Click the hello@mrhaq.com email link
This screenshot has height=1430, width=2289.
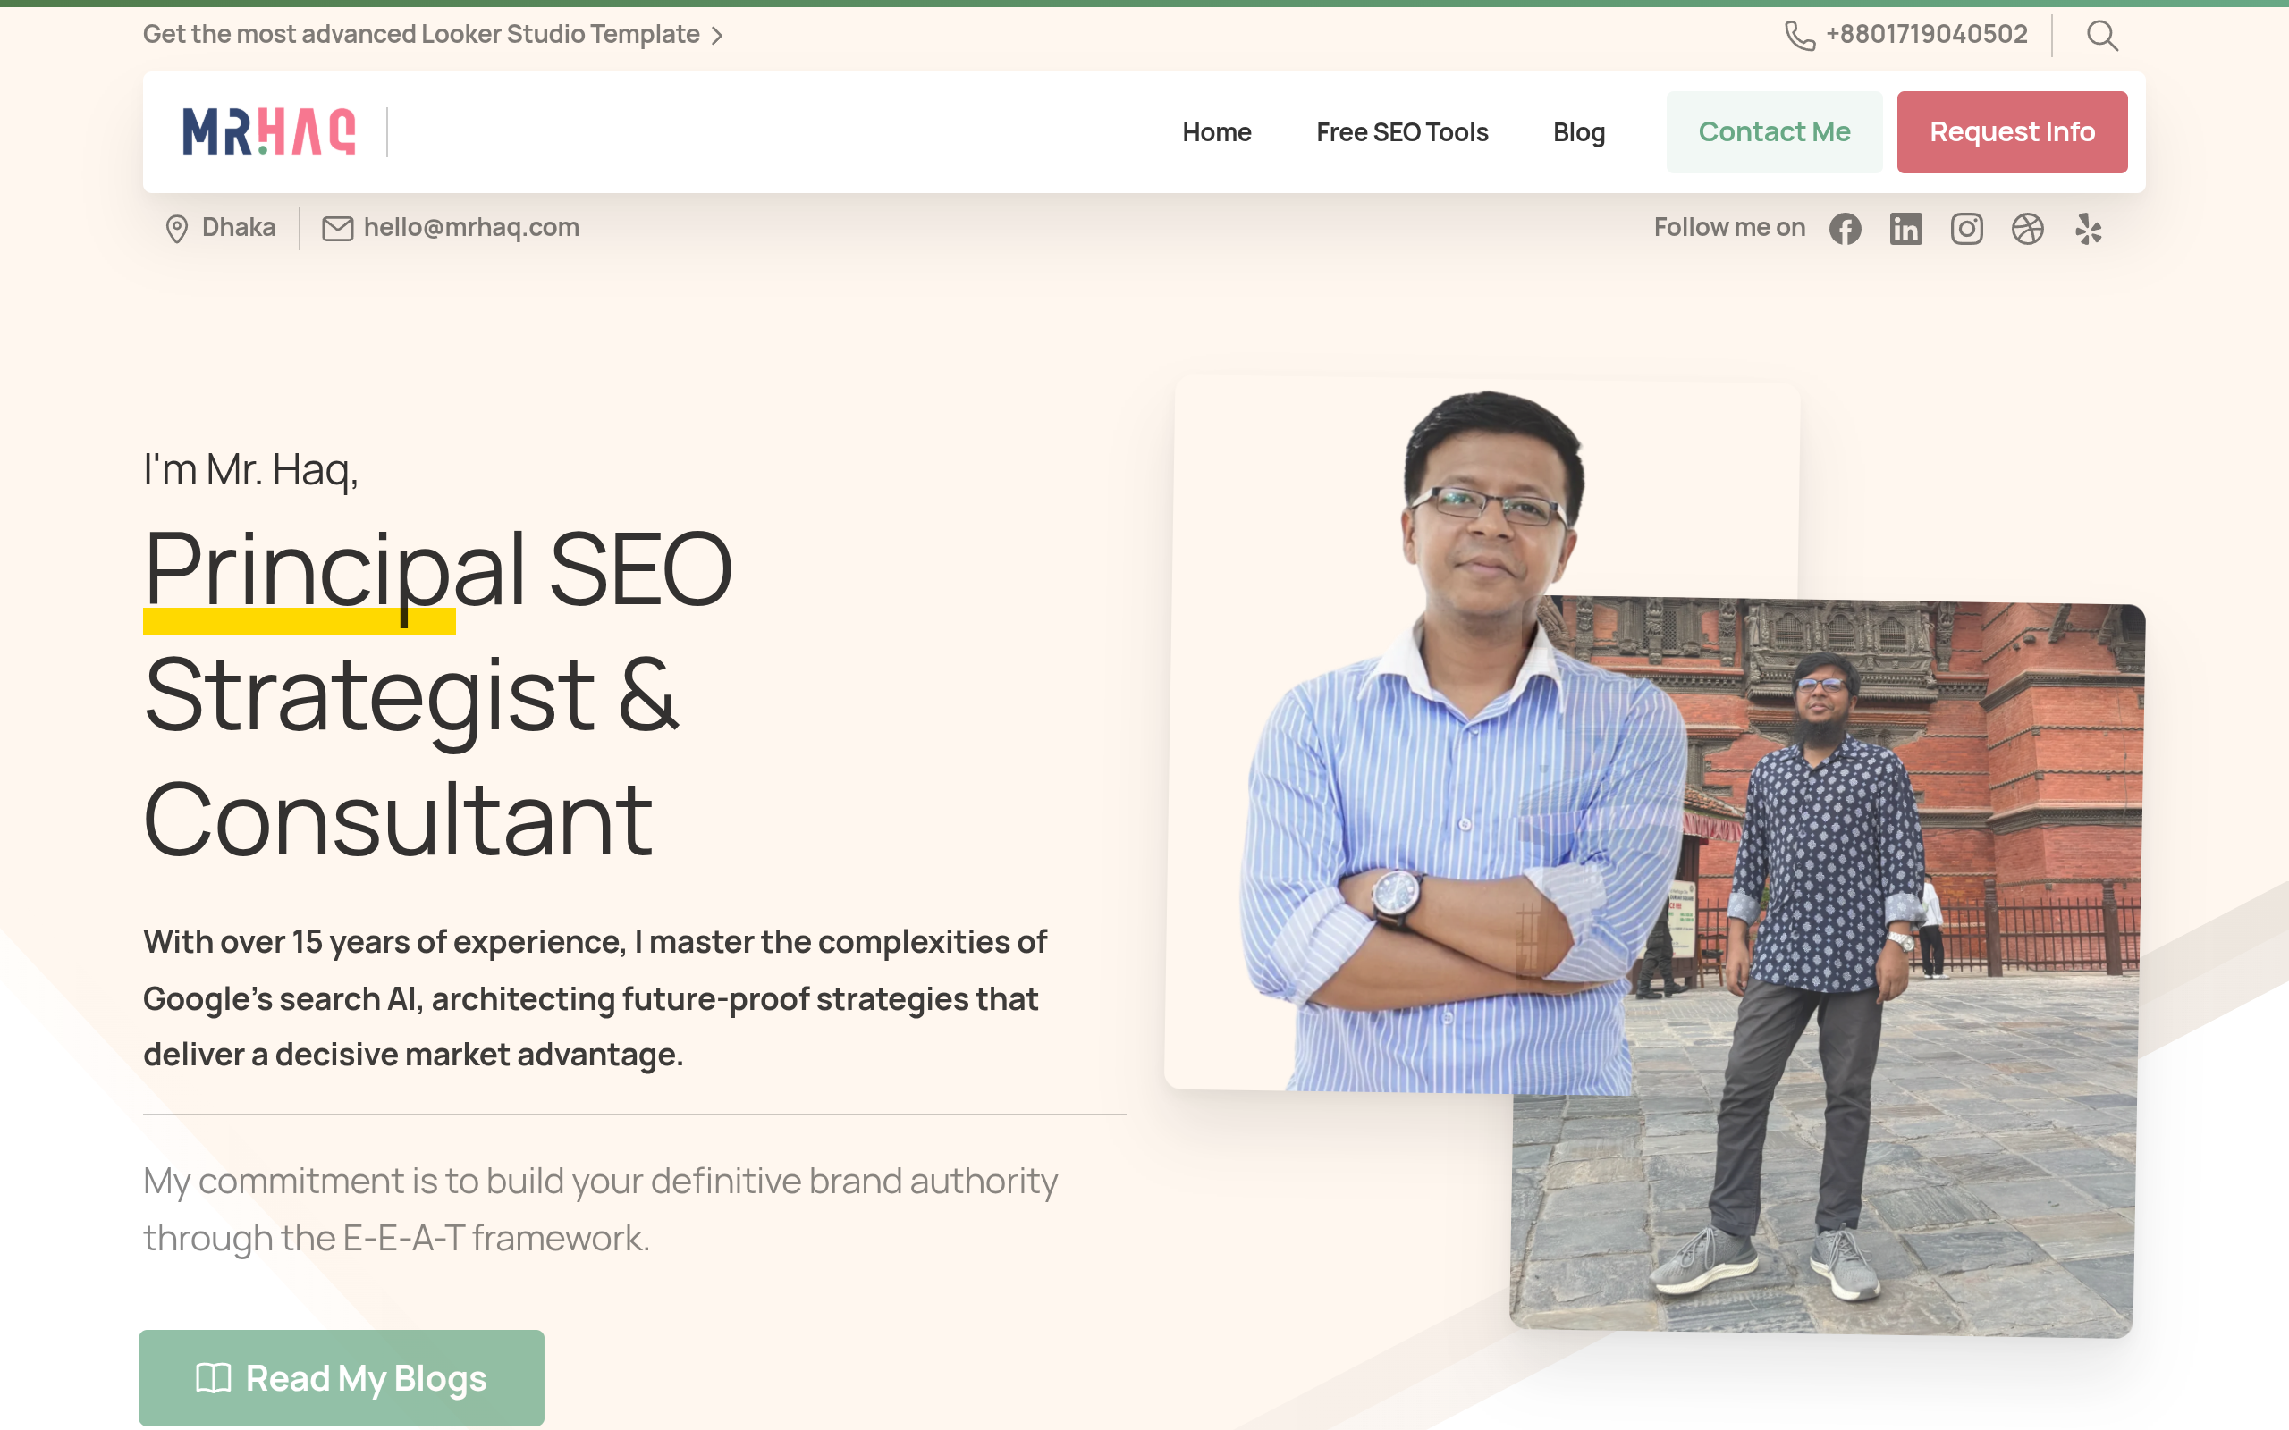click(x=471, y=228)
